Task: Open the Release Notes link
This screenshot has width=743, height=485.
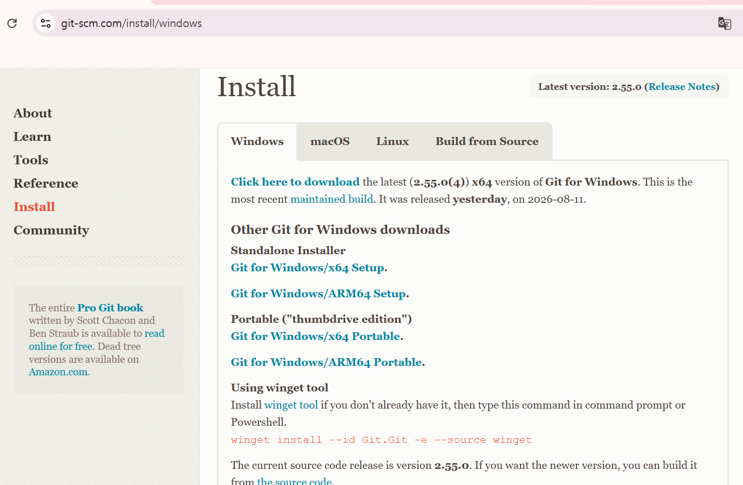Action: (682, 87)
